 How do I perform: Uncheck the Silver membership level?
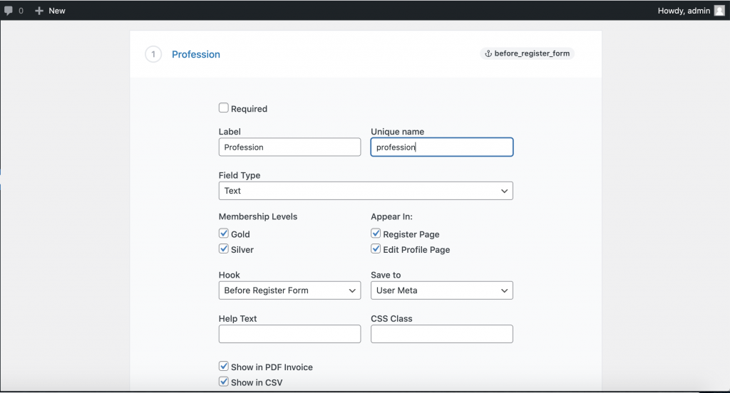coord(223,248)
